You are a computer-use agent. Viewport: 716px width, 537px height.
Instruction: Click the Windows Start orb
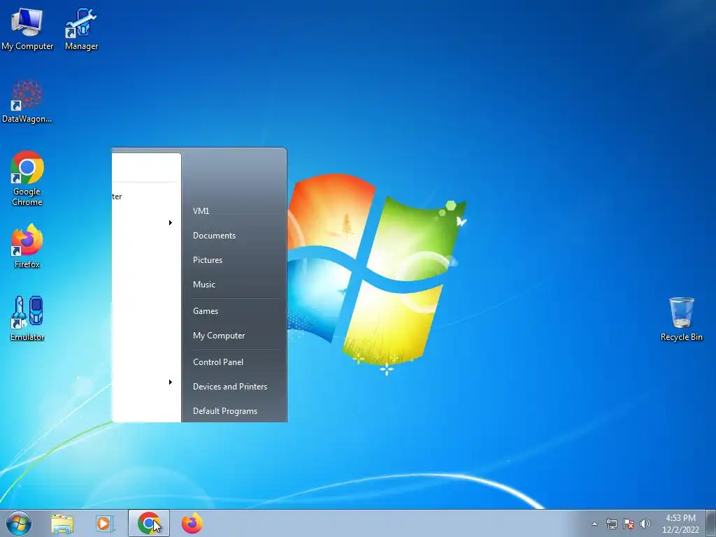point(19,523)
